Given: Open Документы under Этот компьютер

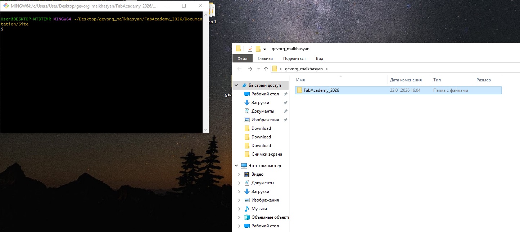Looking at the screenshot, I should [263, 183].
